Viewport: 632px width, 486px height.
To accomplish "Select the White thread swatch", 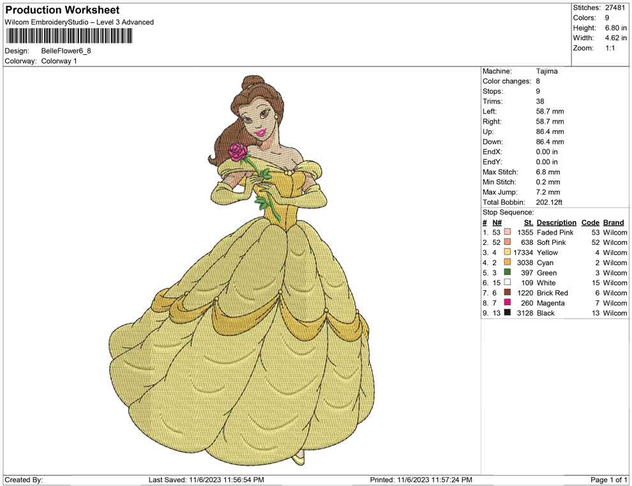I will pyautogui.click(x=508, y=283).
